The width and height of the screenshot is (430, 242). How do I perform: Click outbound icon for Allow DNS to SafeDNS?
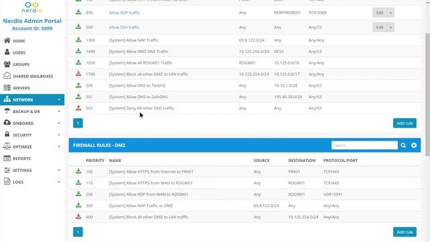(x=79, y=96)
